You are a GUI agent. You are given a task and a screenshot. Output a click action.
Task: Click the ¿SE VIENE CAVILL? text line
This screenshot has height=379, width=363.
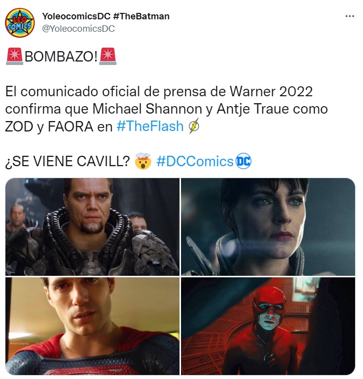pos(67,161)
